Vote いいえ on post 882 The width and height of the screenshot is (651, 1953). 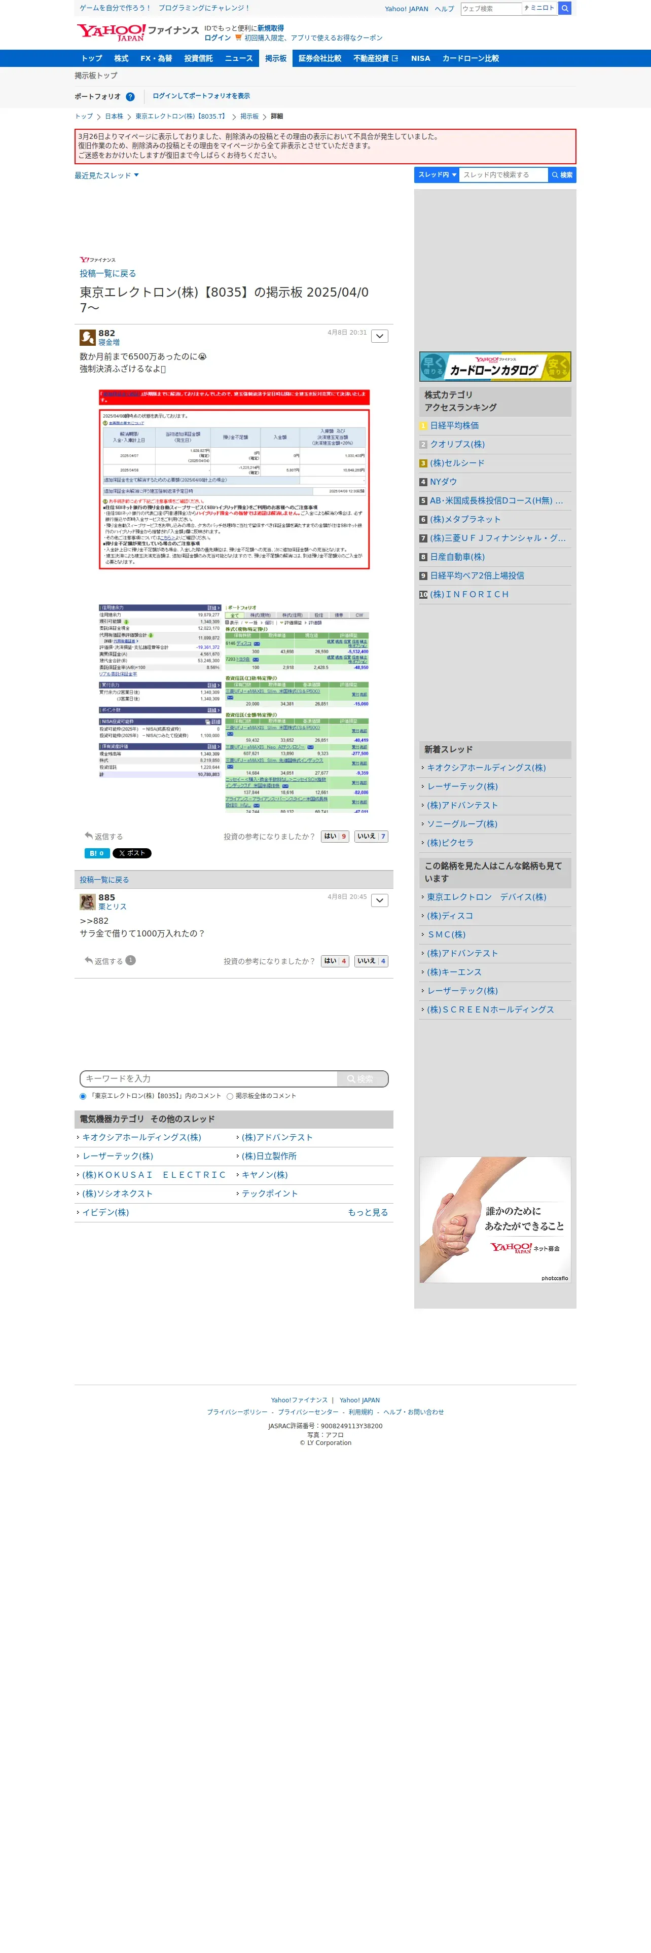pos(371,836)
